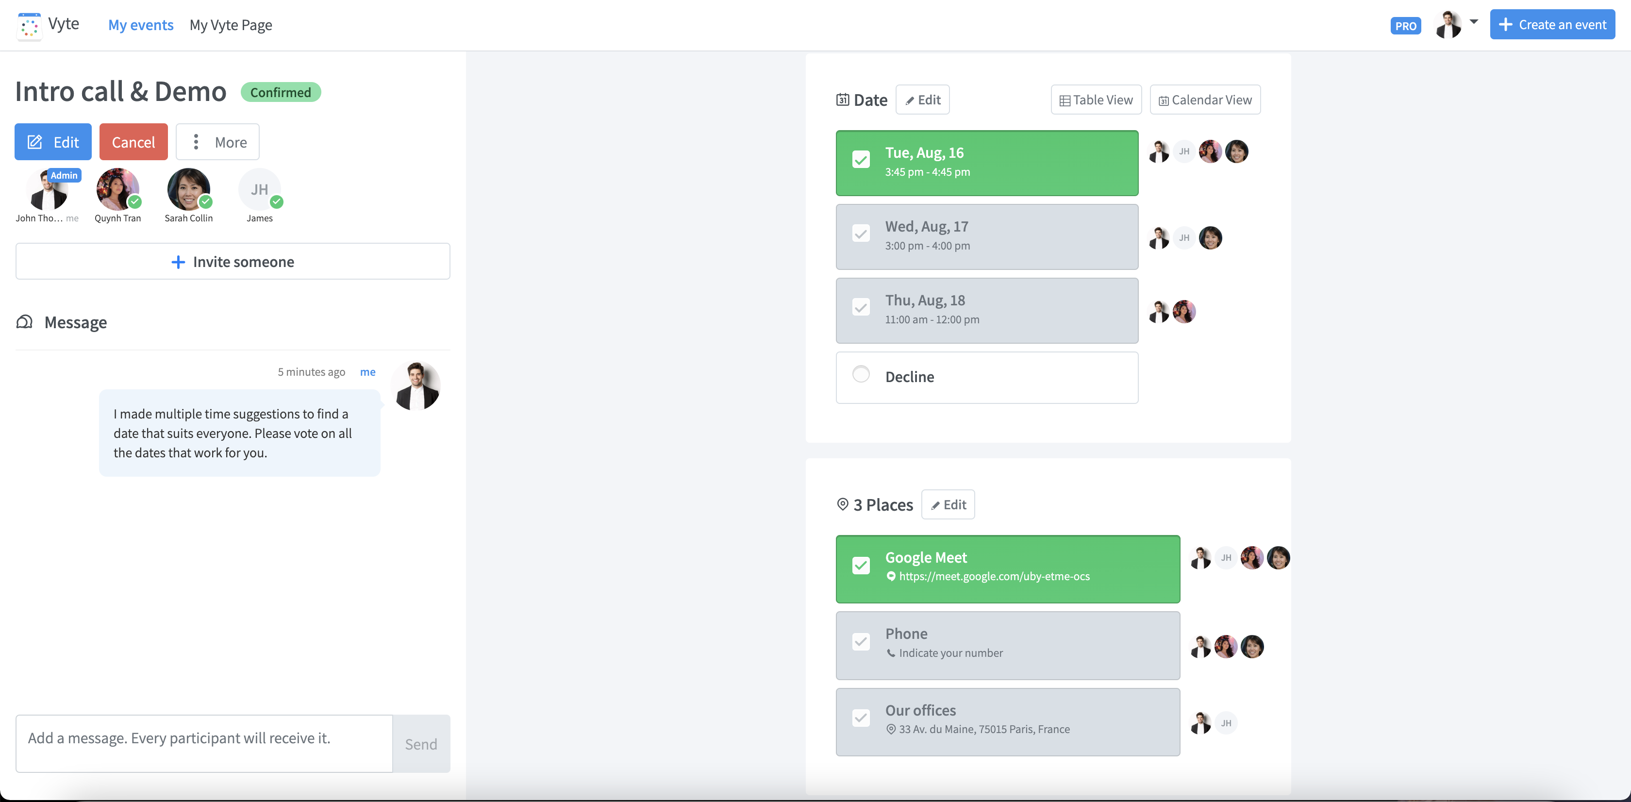This screenshot has height=802, width=1631.
Task: Open the More options menu
Action: coord(217,142)
